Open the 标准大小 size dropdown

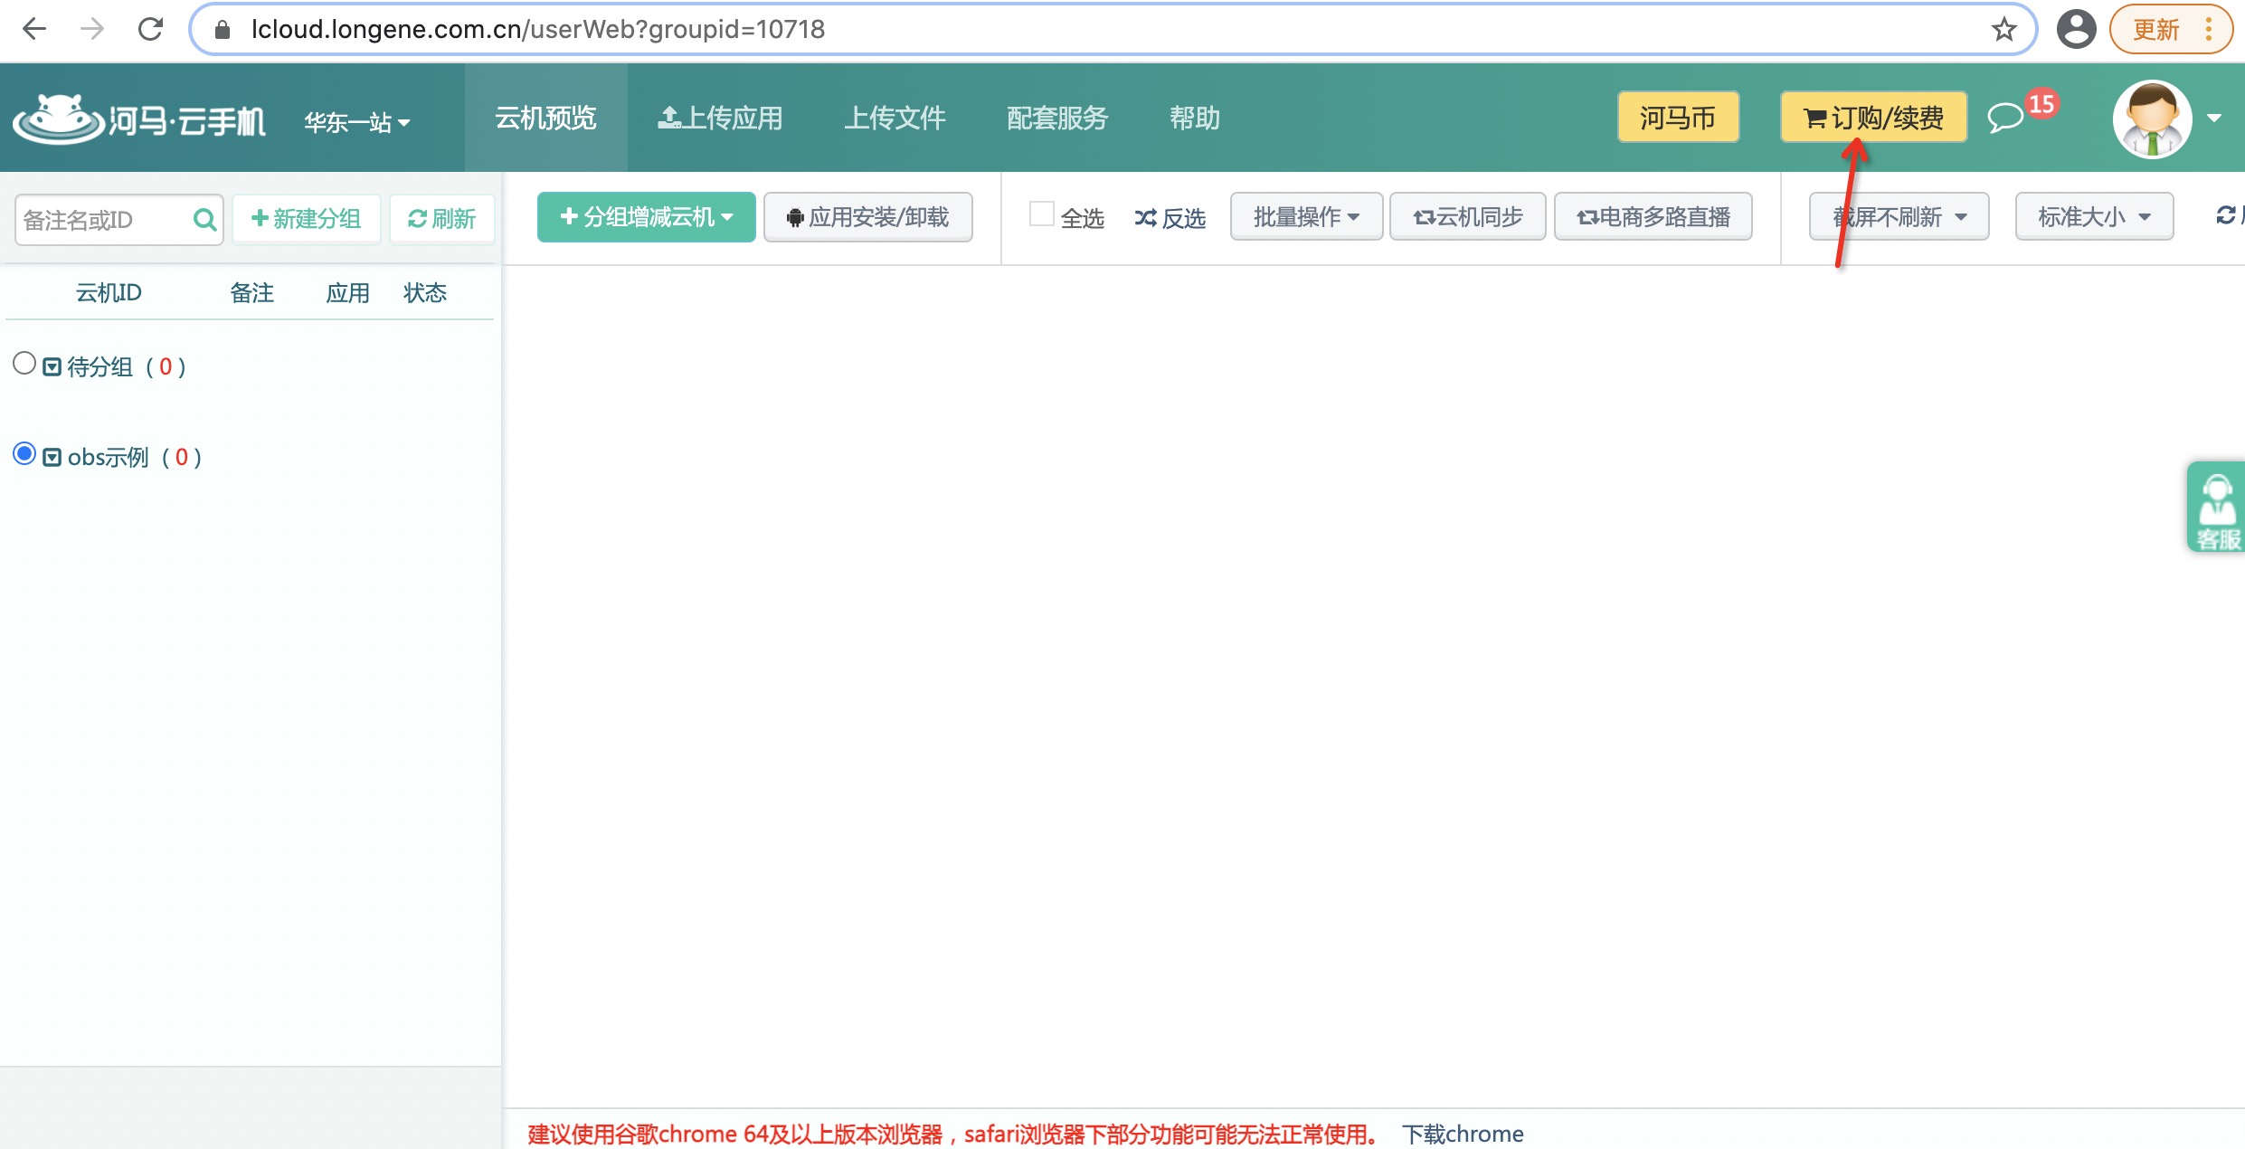coord(2094,216)
